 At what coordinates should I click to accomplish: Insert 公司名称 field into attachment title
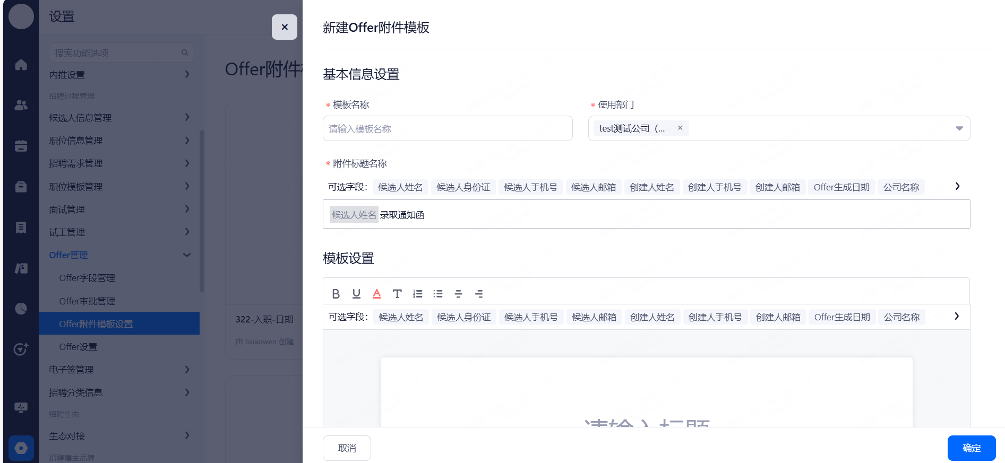(901, 187)
